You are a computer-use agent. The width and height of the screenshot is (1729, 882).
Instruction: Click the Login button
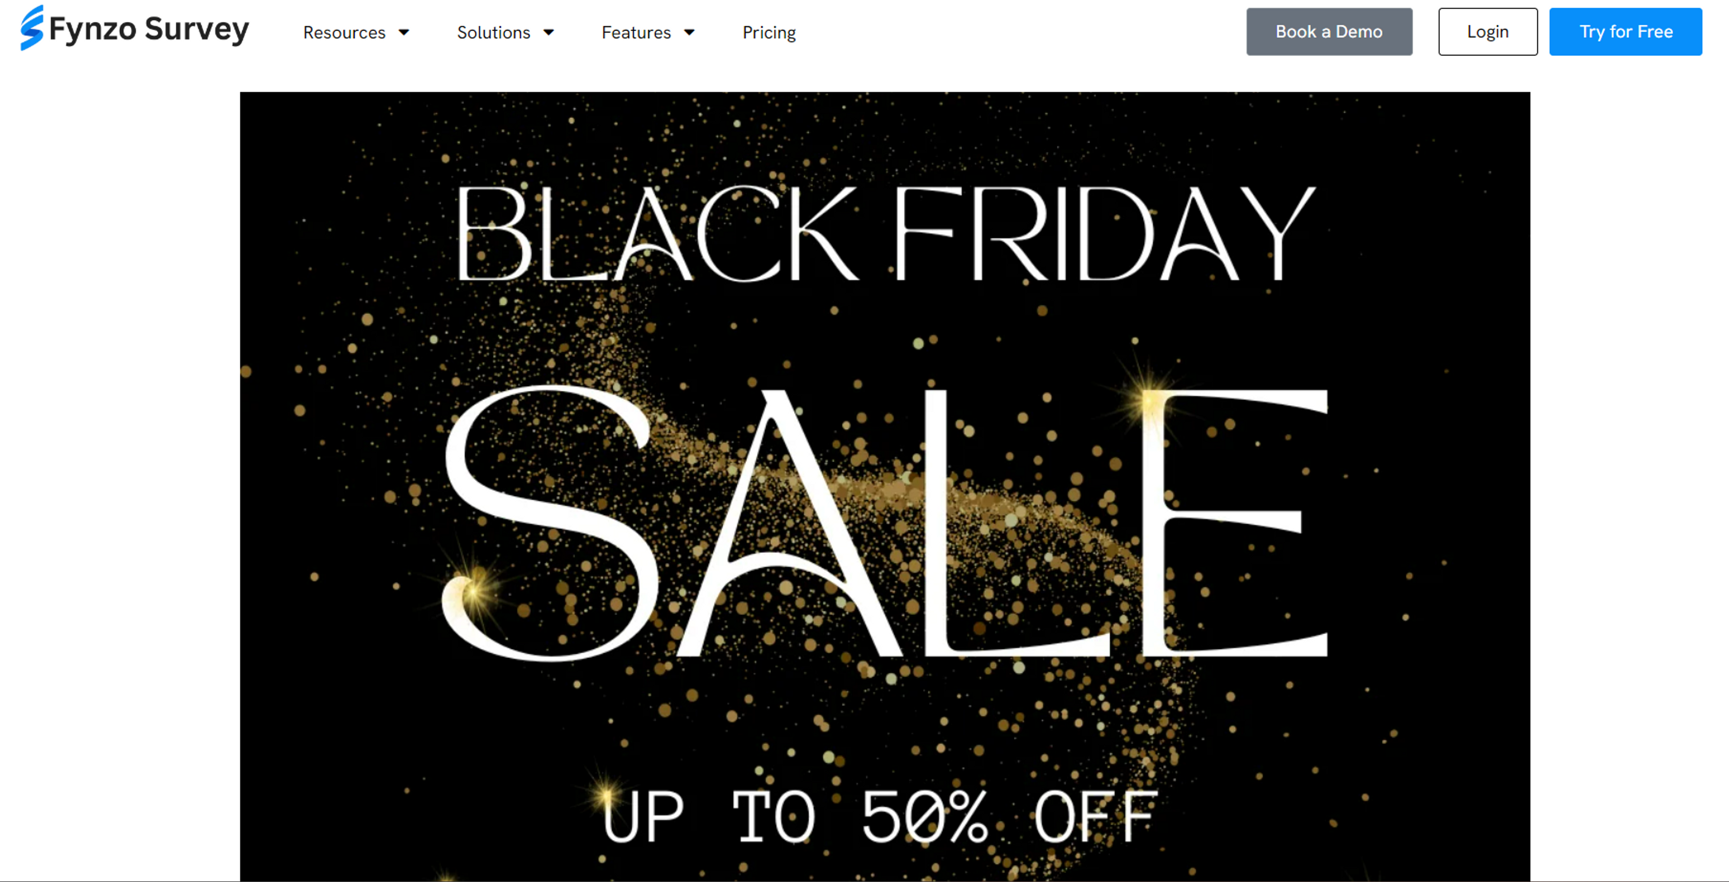[x=1487, y=32]
